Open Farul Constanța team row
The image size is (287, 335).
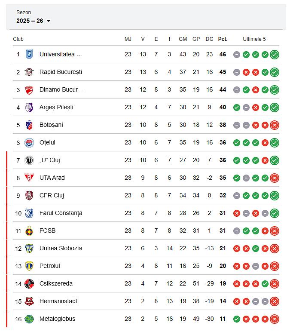(61, 213)
